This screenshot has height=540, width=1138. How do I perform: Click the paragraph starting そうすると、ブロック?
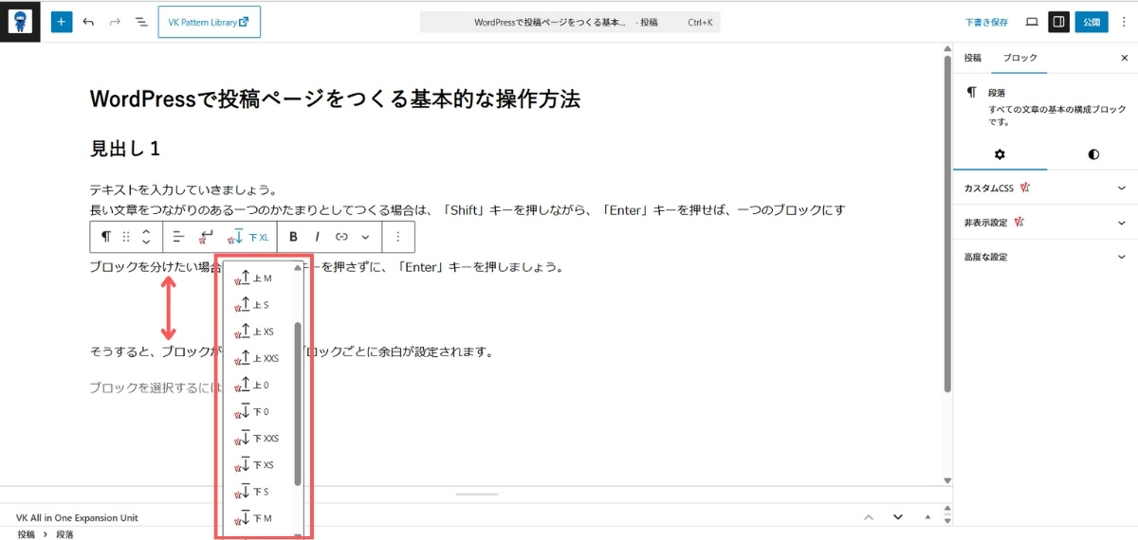pos(292,351)
